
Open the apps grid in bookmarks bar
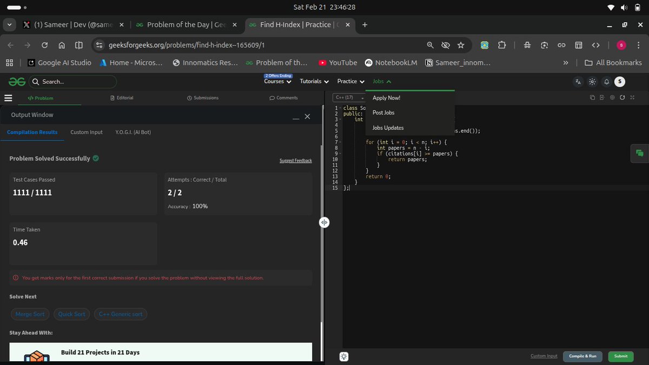[9, 63]
